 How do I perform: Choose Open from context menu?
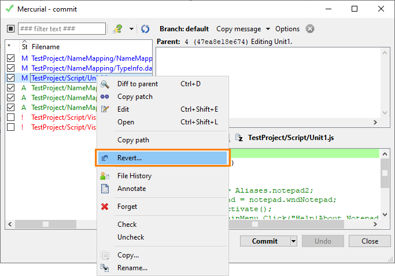pos(163,122)
